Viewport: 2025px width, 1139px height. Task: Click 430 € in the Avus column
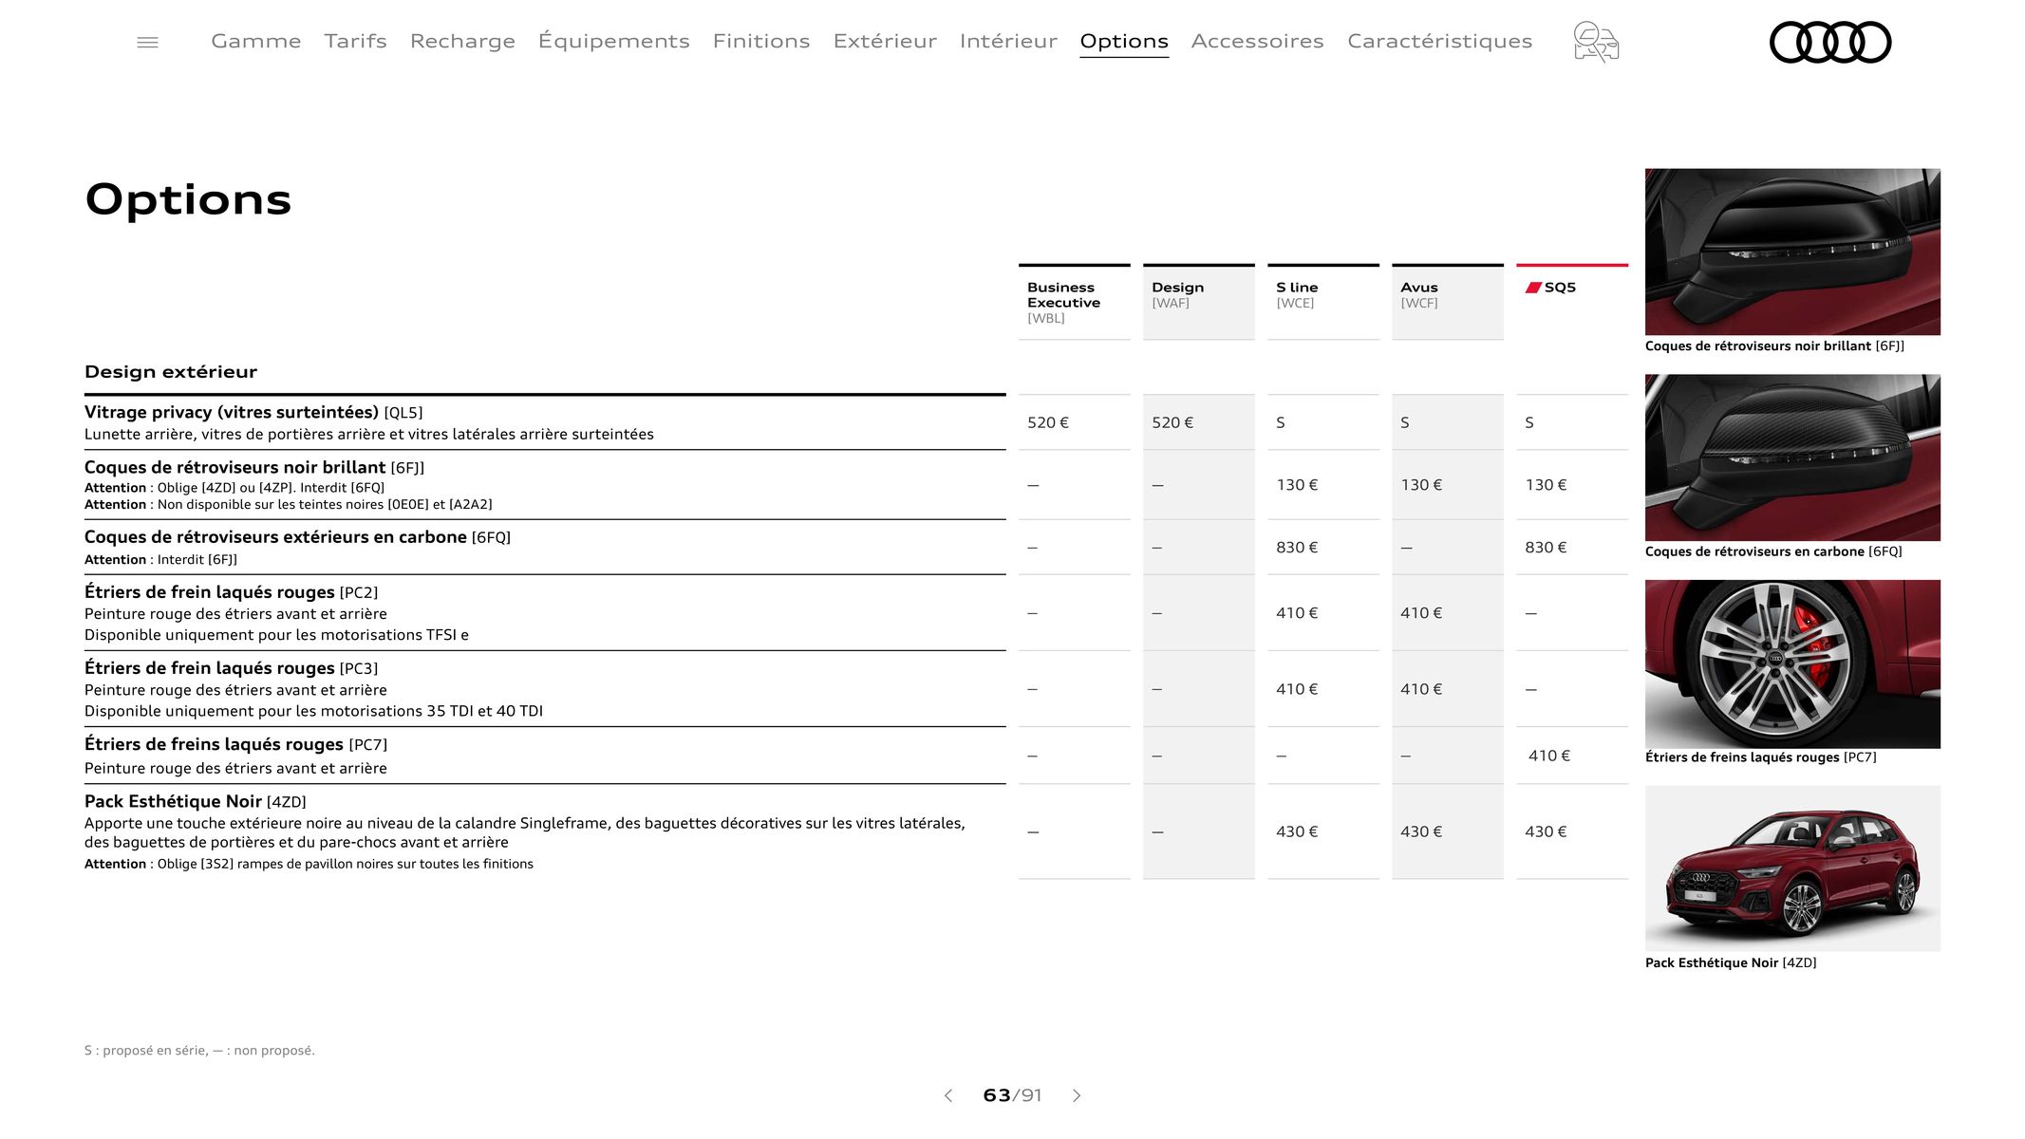click(x=1421, y=831)
